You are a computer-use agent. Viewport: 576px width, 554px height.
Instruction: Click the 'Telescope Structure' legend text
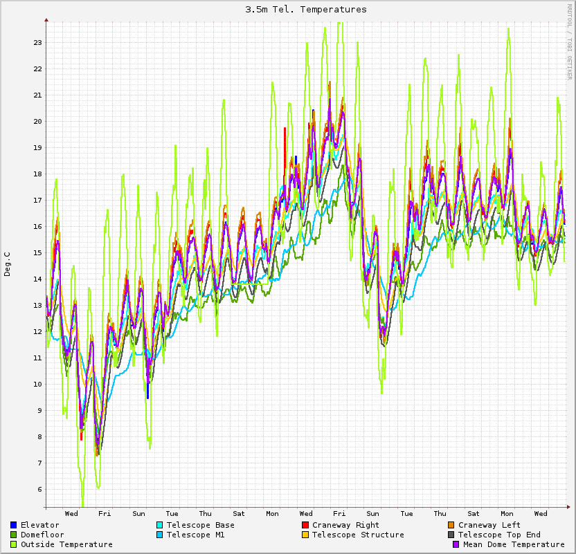pos(358,535)
